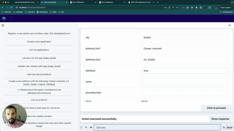
Task: Open the Chrome profile avatar
Action: point(216,7)
